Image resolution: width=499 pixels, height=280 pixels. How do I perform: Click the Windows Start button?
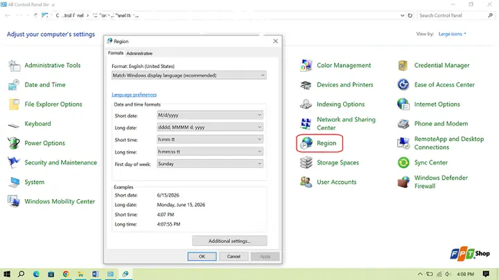(x=7, y=274)
